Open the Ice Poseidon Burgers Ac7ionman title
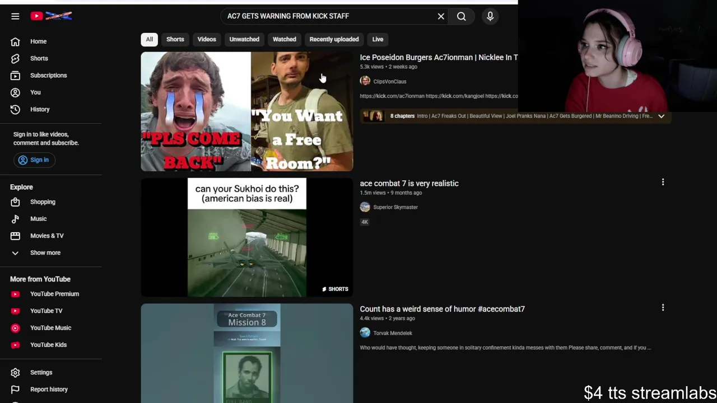 point(439,57)
